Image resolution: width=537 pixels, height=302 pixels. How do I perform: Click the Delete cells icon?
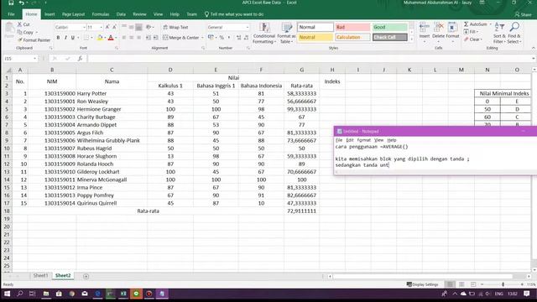tap(438, 27)
